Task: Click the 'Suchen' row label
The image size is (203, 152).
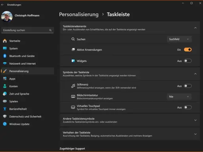Action: [81, 39]
